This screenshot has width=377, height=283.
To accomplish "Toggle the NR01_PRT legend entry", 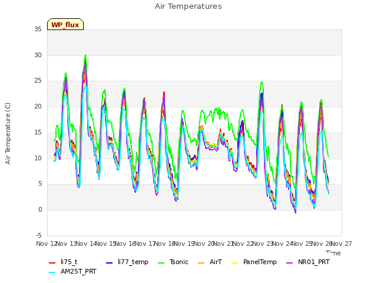I will (308, 262).
